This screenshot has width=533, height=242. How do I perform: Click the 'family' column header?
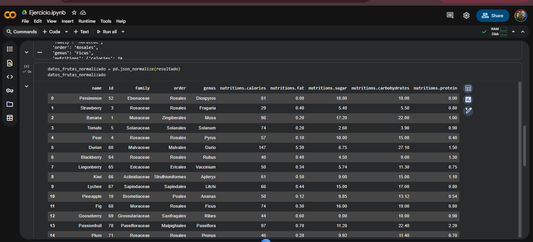pos(142,88)
